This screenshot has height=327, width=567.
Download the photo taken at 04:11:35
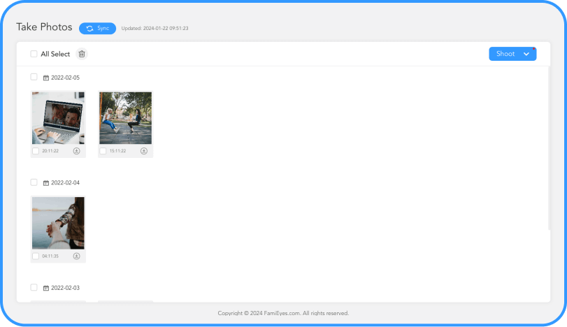[x=77, y=256]
